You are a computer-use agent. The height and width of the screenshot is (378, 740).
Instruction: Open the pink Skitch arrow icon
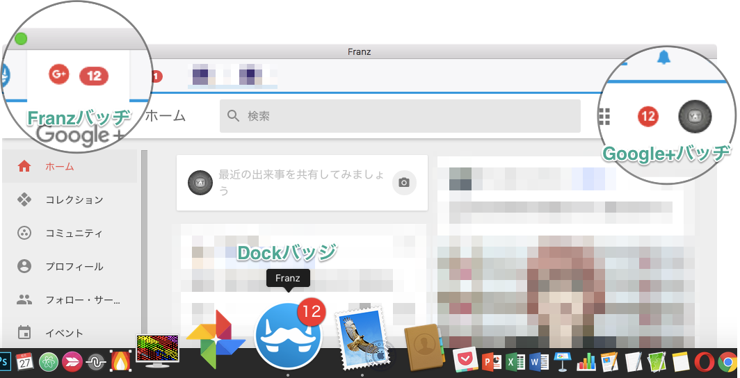coord(72,362)
